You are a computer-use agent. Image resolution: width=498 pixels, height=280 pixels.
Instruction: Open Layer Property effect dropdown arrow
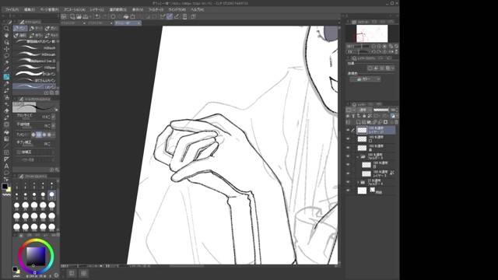(393, 68)
